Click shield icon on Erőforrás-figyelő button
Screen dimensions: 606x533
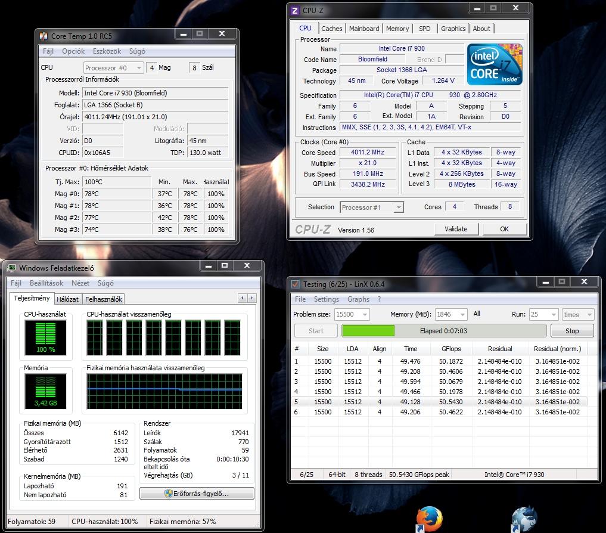coord(168,494)
